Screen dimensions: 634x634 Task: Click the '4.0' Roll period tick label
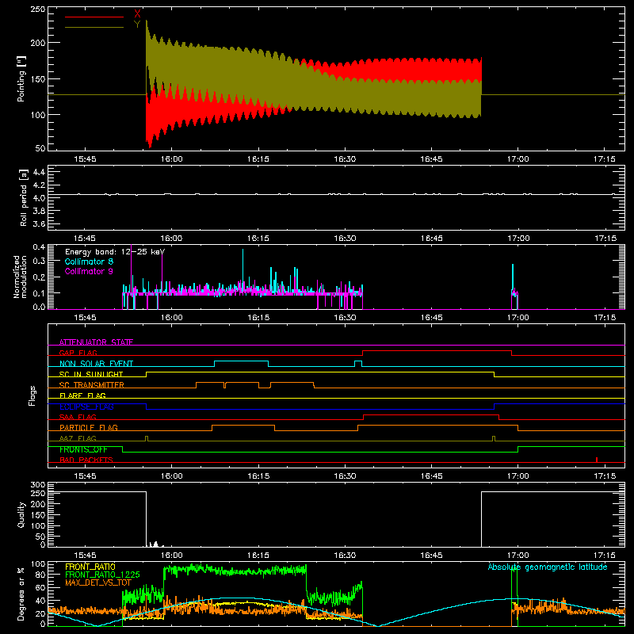point(39,198)
